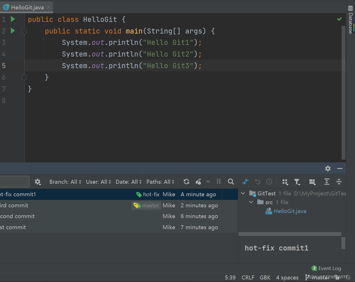Click '6 minutes ago' timestamp
The width and height of the screenshot is (355, 282).
click(x=199, y=216)
